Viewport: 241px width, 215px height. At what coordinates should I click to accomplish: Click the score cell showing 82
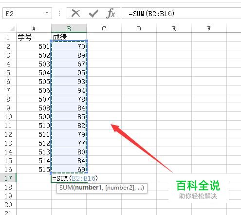69,126
